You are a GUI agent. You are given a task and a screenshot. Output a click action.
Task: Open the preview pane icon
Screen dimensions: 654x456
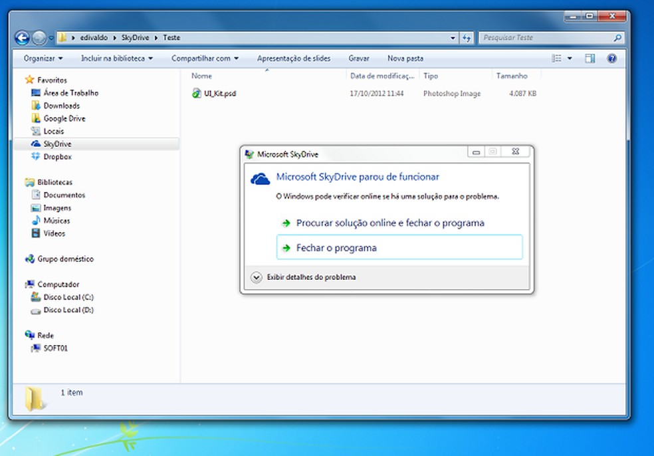point(589,58)
